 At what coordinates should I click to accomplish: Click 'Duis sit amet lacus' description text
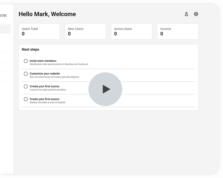pyautogui.click(x=54, y=77)
